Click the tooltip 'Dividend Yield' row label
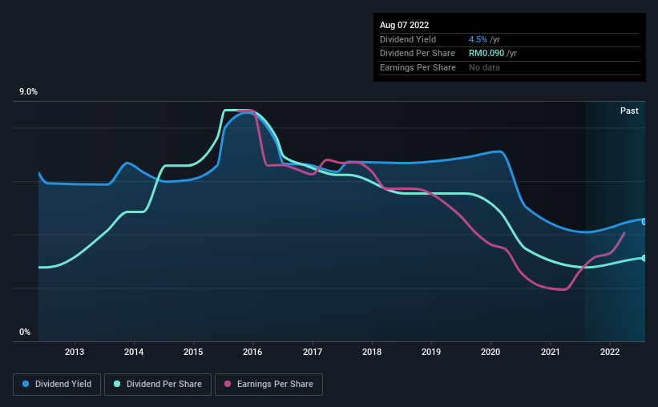The width and height of the screenshot is (658, 407). pyautogui.click(x=408, y=39)
